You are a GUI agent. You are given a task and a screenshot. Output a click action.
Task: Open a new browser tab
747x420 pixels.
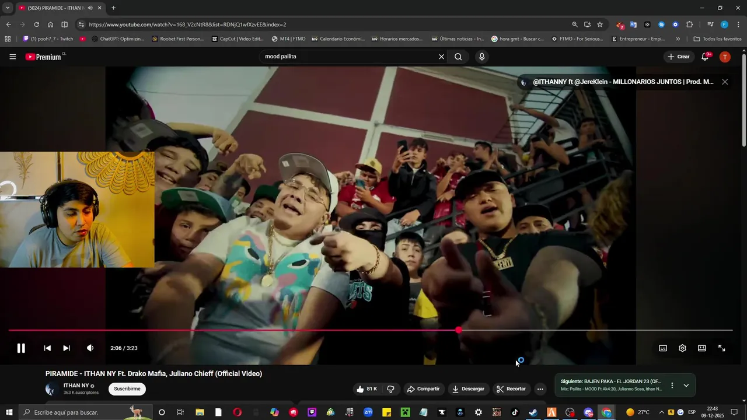pos(113,8)
